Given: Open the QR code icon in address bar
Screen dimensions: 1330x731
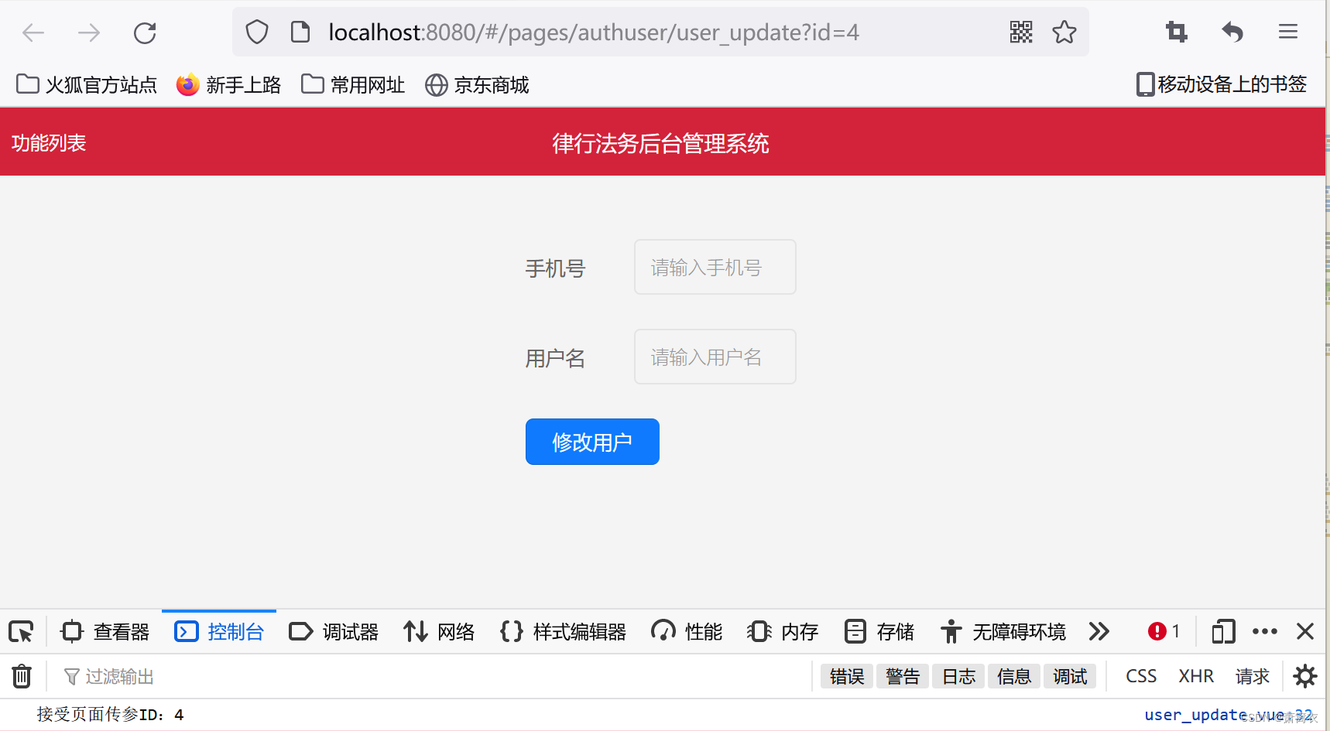Looking at the screenshot, I should (x=1021, y=32).
